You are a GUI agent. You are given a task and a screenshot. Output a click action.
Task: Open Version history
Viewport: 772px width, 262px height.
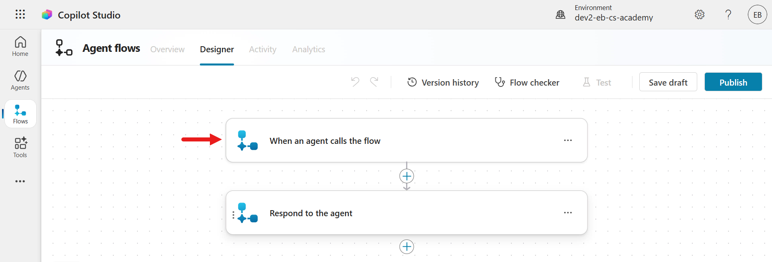point(443,82)
